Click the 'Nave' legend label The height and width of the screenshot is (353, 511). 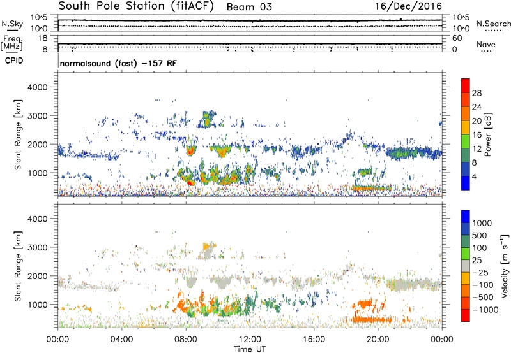tap(486, 44)
